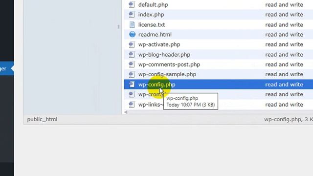
Task: Click permissions cell of wp-links row
Action: coord(284,105)
